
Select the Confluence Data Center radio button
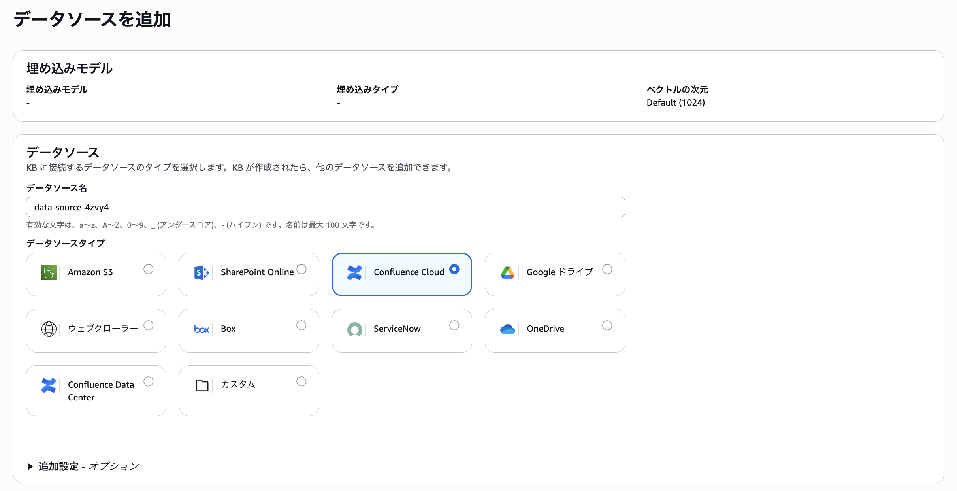[x=148, y=381]
